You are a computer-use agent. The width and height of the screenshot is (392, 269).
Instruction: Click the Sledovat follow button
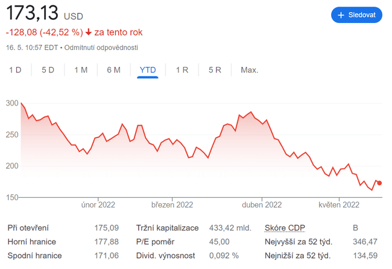click(356, 15)
